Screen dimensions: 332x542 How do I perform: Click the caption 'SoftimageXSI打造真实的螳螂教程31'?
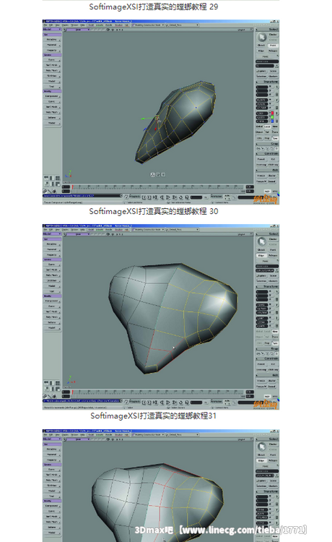pyautogui.click(x=154, y=416)
